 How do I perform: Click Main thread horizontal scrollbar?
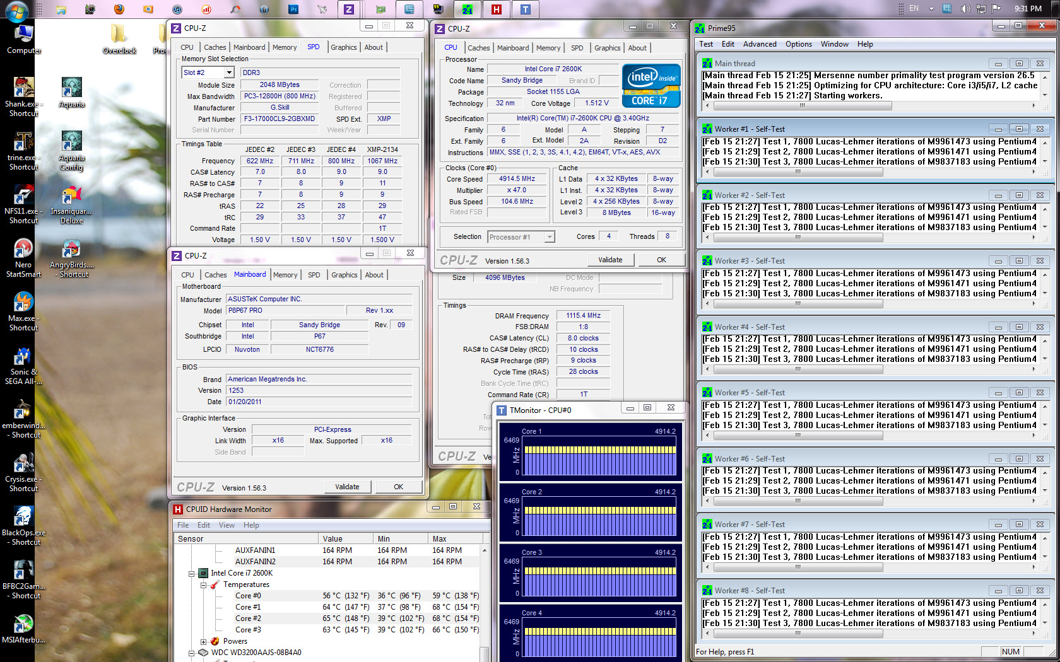click(x=801, y=106)
